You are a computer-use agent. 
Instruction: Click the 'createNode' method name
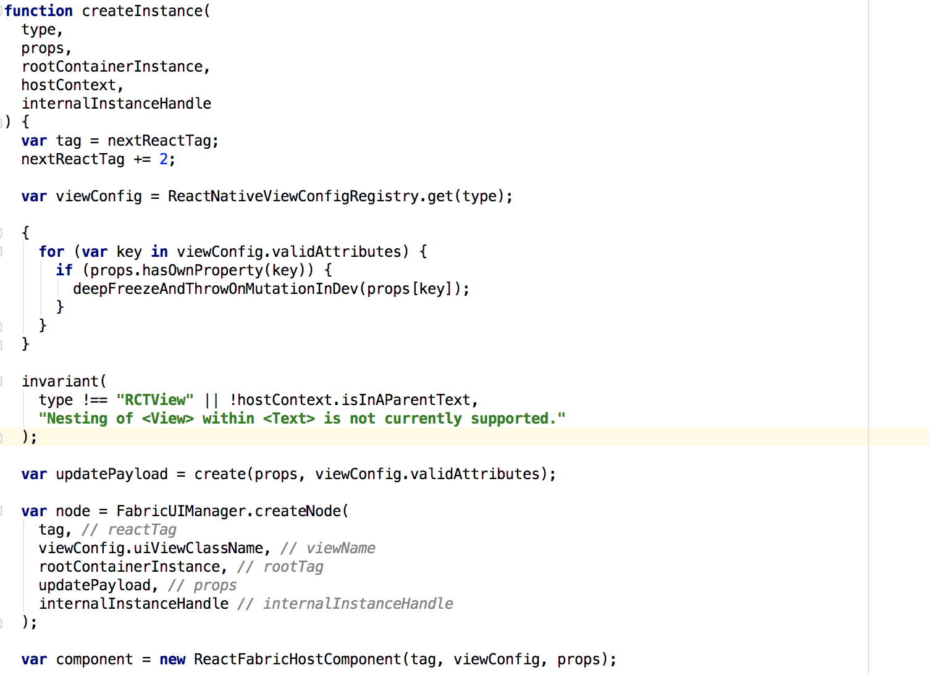(298, 511)
